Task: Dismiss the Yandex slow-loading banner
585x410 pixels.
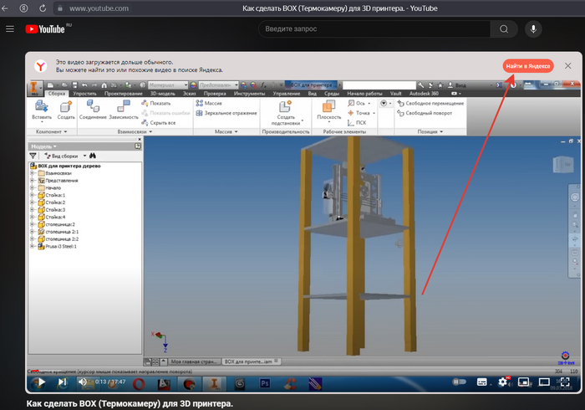Action: (567, 66)
